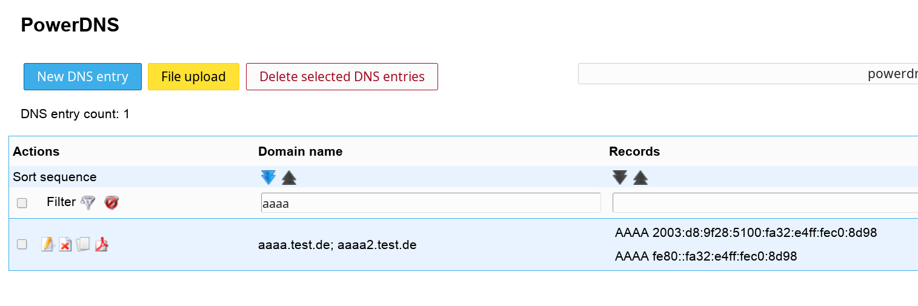Click the AAAA fe80::fa32:e4ff:fec0:8d98 record
The width and height of the screenshot is (918, 306).
(705, 256)
